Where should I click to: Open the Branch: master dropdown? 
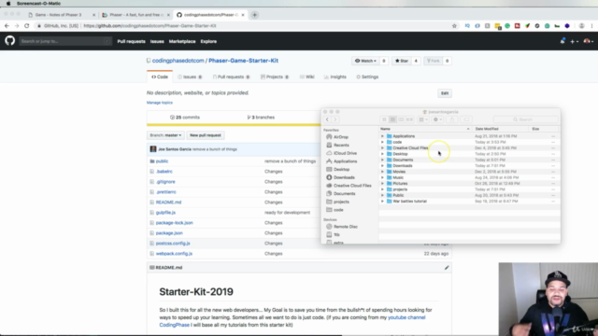click(x=165, y=135)
